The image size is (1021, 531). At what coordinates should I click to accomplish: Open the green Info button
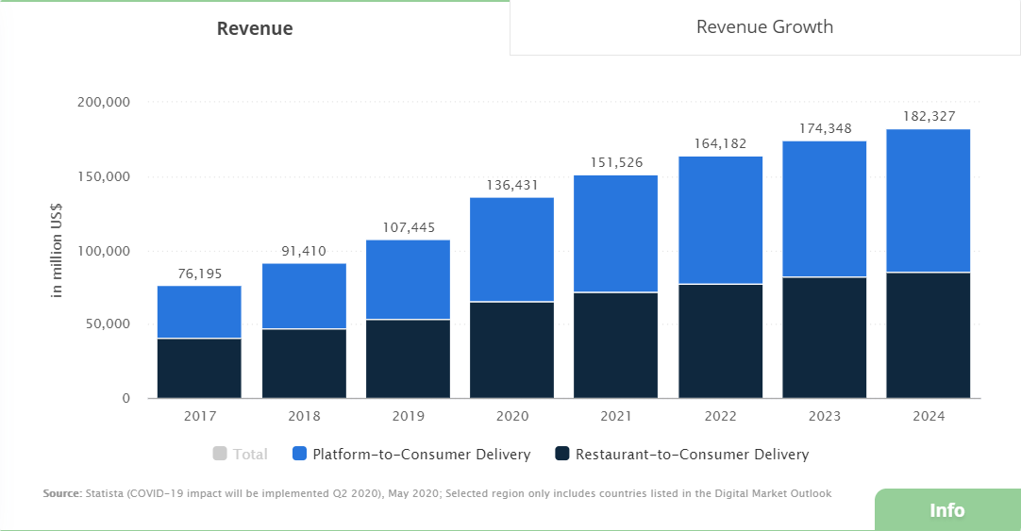coord(947,510)
